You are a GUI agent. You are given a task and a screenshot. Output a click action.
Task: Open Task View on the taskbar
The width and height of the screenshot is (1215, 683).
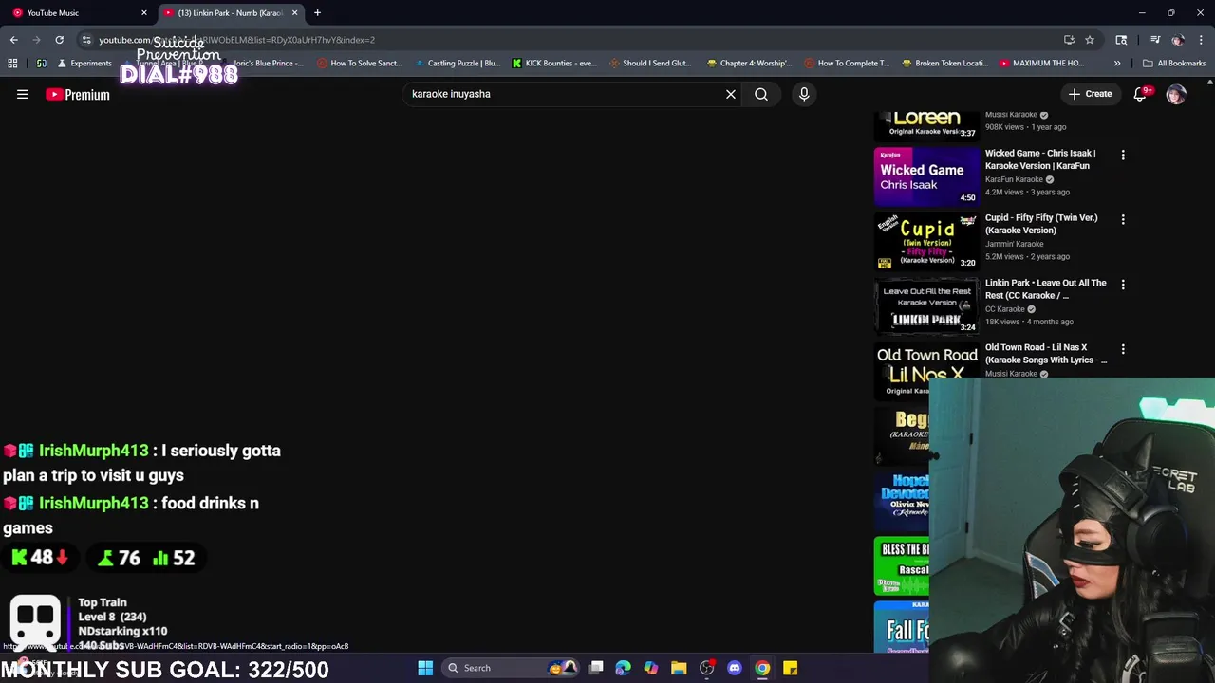point(595,668)
